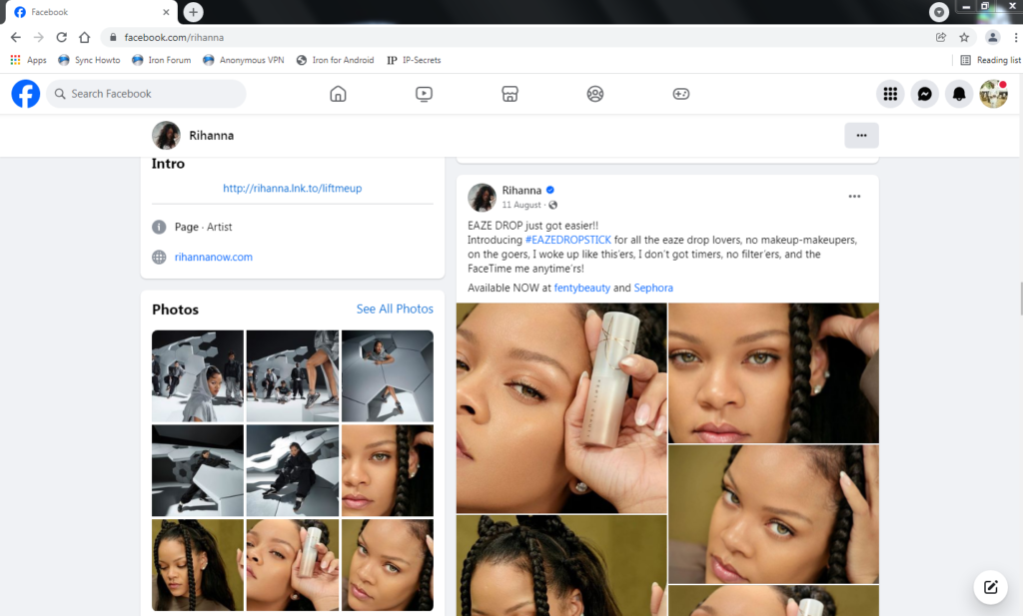Select the Facebook browser tab

[x=91, y=12]
